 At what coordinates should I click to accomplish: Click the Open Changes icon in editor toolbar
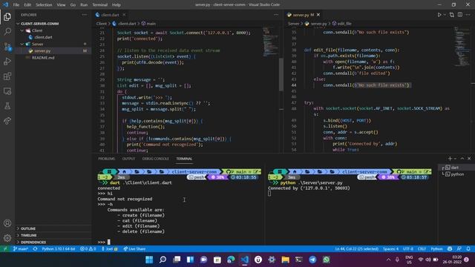tap(452, 15)
